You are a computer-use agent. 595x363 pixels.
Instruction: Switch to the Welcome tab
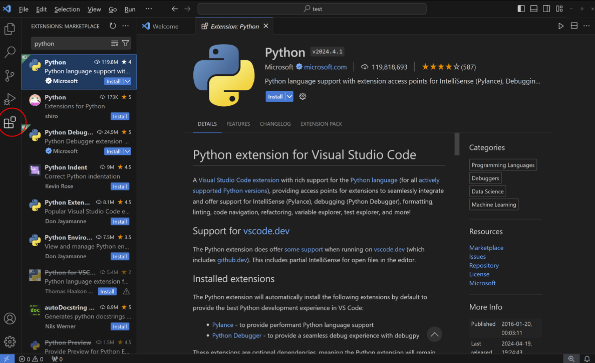(166, 26)
